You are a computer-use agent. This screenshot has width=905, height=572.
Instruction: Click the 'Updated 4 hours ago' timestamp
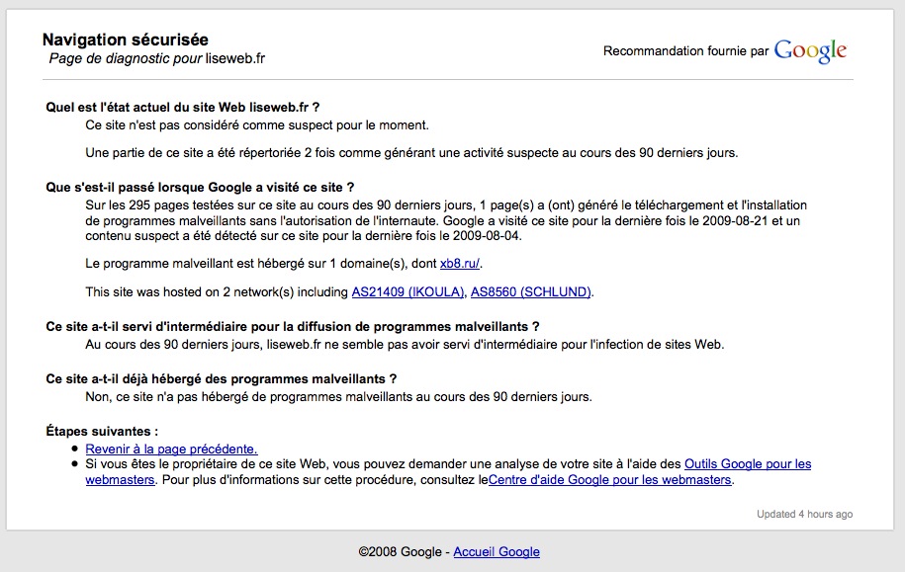[x=804, y=514]
